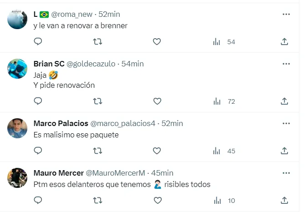Viewport: 308px width, 212px height.
Task: Share Mauro Mercer's tweet
Action: click(284, 200)
